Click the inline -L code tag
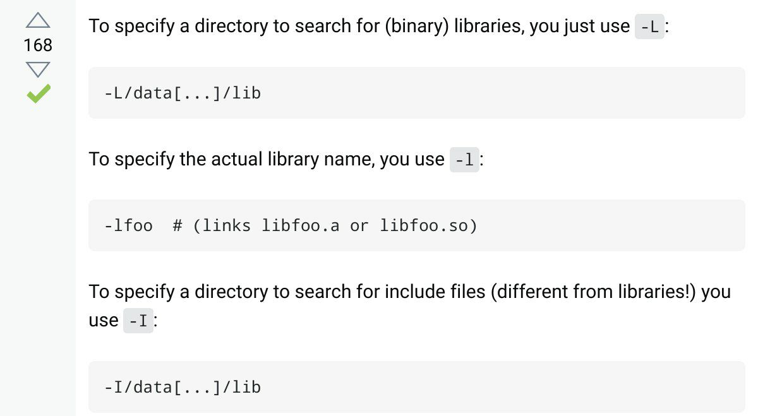This screenshot has height=416, width=758. [x=649, y=27]
